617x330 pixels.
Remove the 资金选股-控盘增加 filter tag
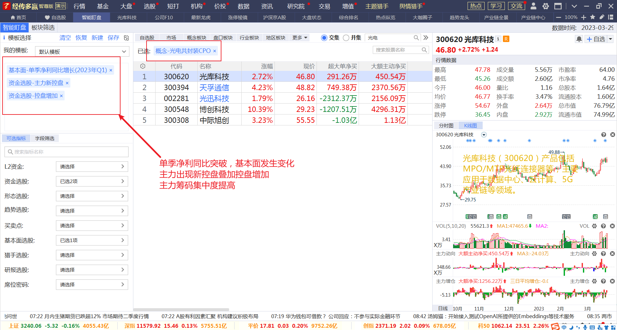pyautogui.click(x=61, y=96)
